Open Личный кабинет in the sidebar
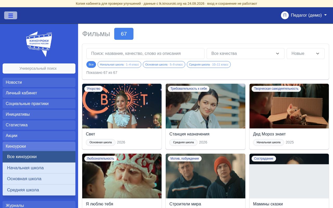Viewport: 333px width, 208px height. point(39,93)
